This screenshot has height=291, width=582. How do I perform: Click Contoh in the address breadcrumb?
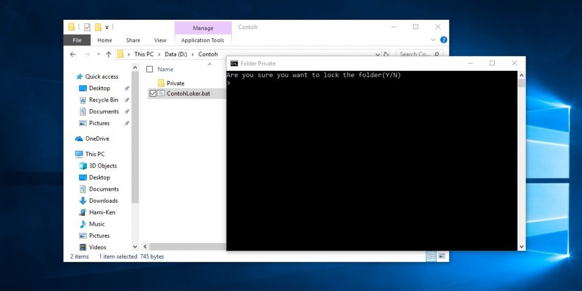[x=208, y=54]
